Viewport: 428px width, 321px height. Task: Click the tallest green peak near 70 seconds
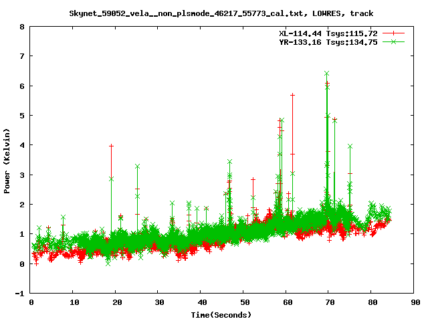326,74
